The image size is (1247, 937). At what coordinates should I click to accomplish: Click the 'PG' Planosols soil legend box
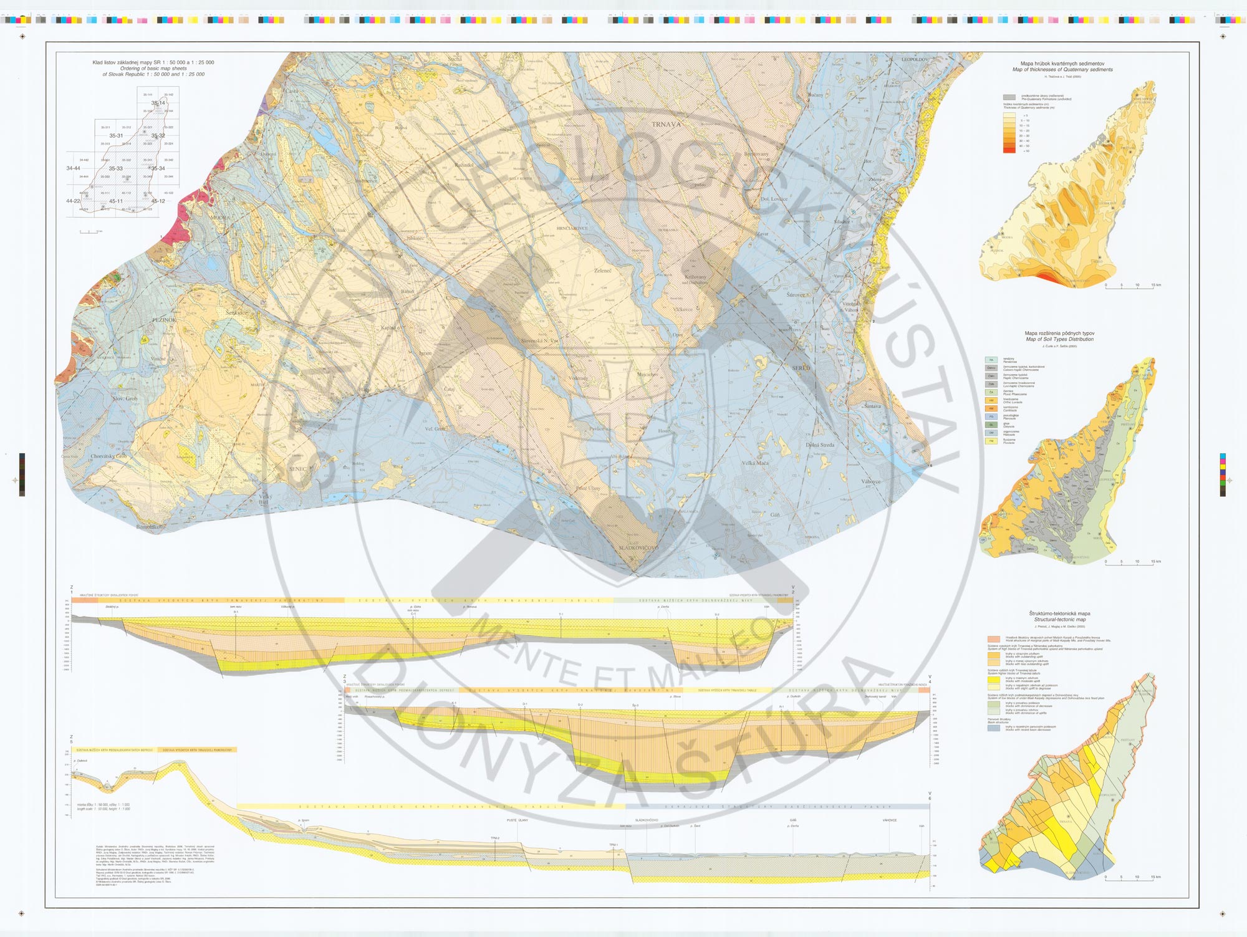tap(991, 416)
